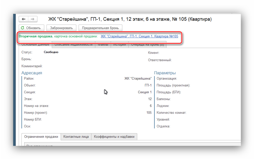The image size is (254, 159).
Task: Click the Номер (проект) value 105
Action: pos(149,113)
